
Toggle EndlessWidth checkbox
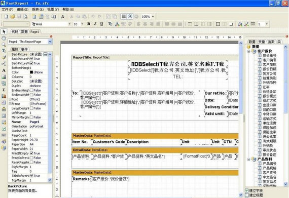(x=32, y=95)
